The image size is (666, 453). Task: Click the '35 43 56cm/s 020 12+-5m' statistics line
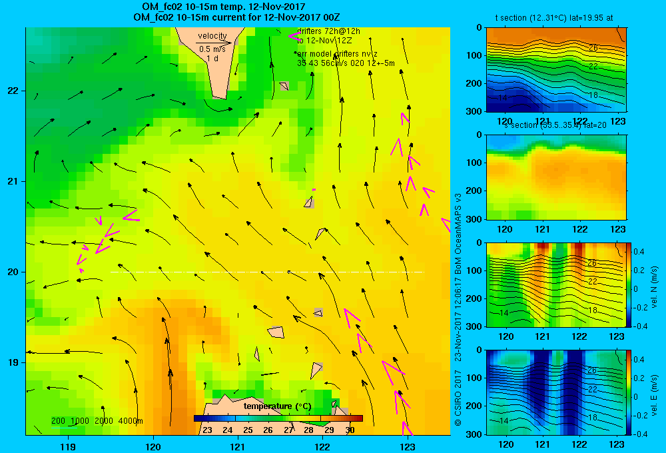(x=346, y=63)
